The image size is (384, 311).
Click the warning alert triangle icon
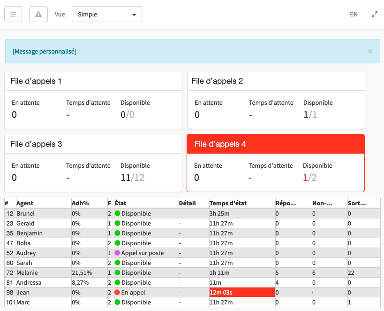38,14
